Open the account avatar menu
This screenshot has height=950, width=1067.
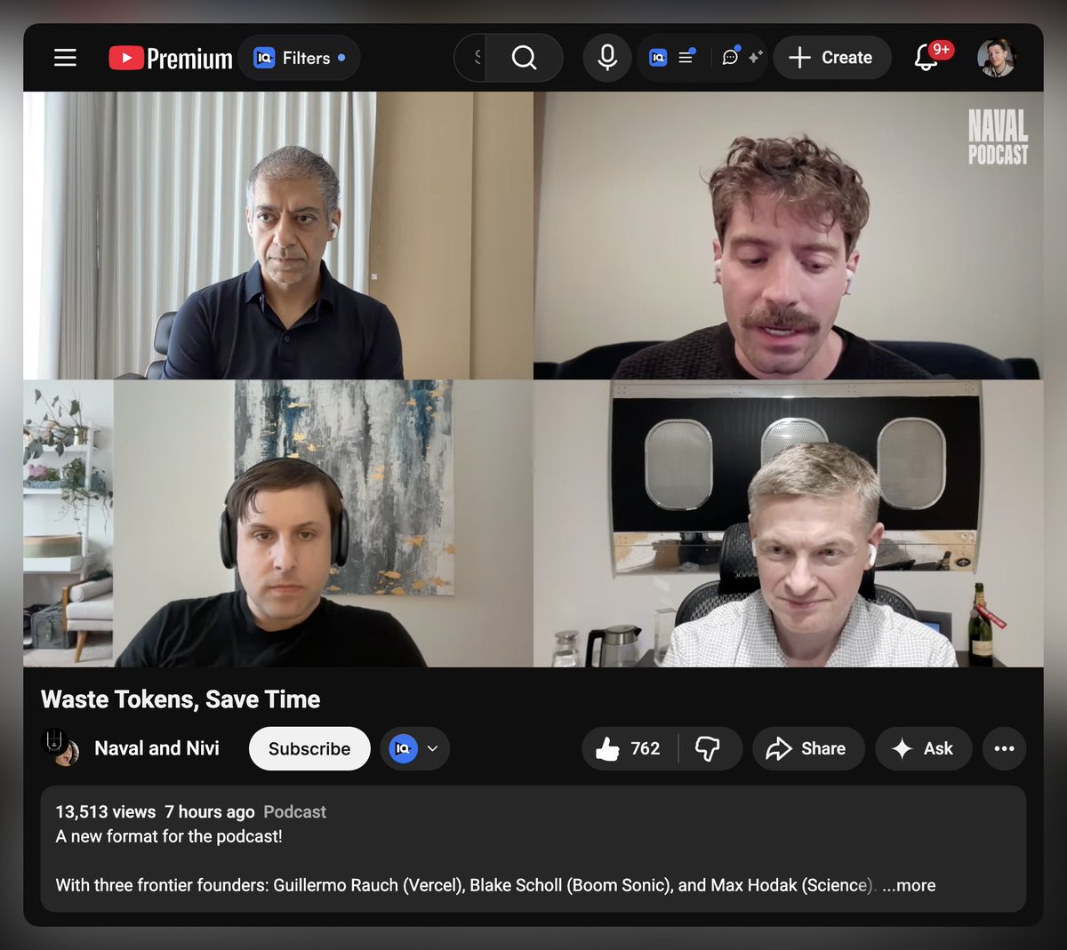(x=996, y=58)
